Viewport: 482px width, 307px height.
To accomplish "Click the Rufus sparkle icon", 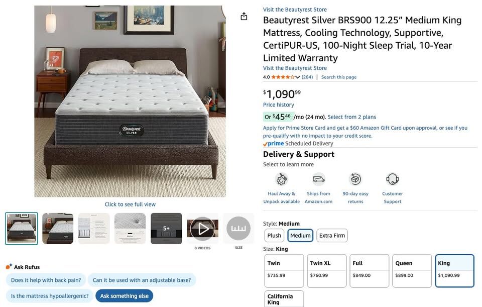I will pyautogui.click(x=9, y=267).
